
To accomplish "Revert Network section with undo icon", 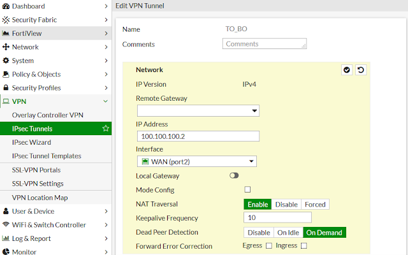I will [x=361, y=70].
